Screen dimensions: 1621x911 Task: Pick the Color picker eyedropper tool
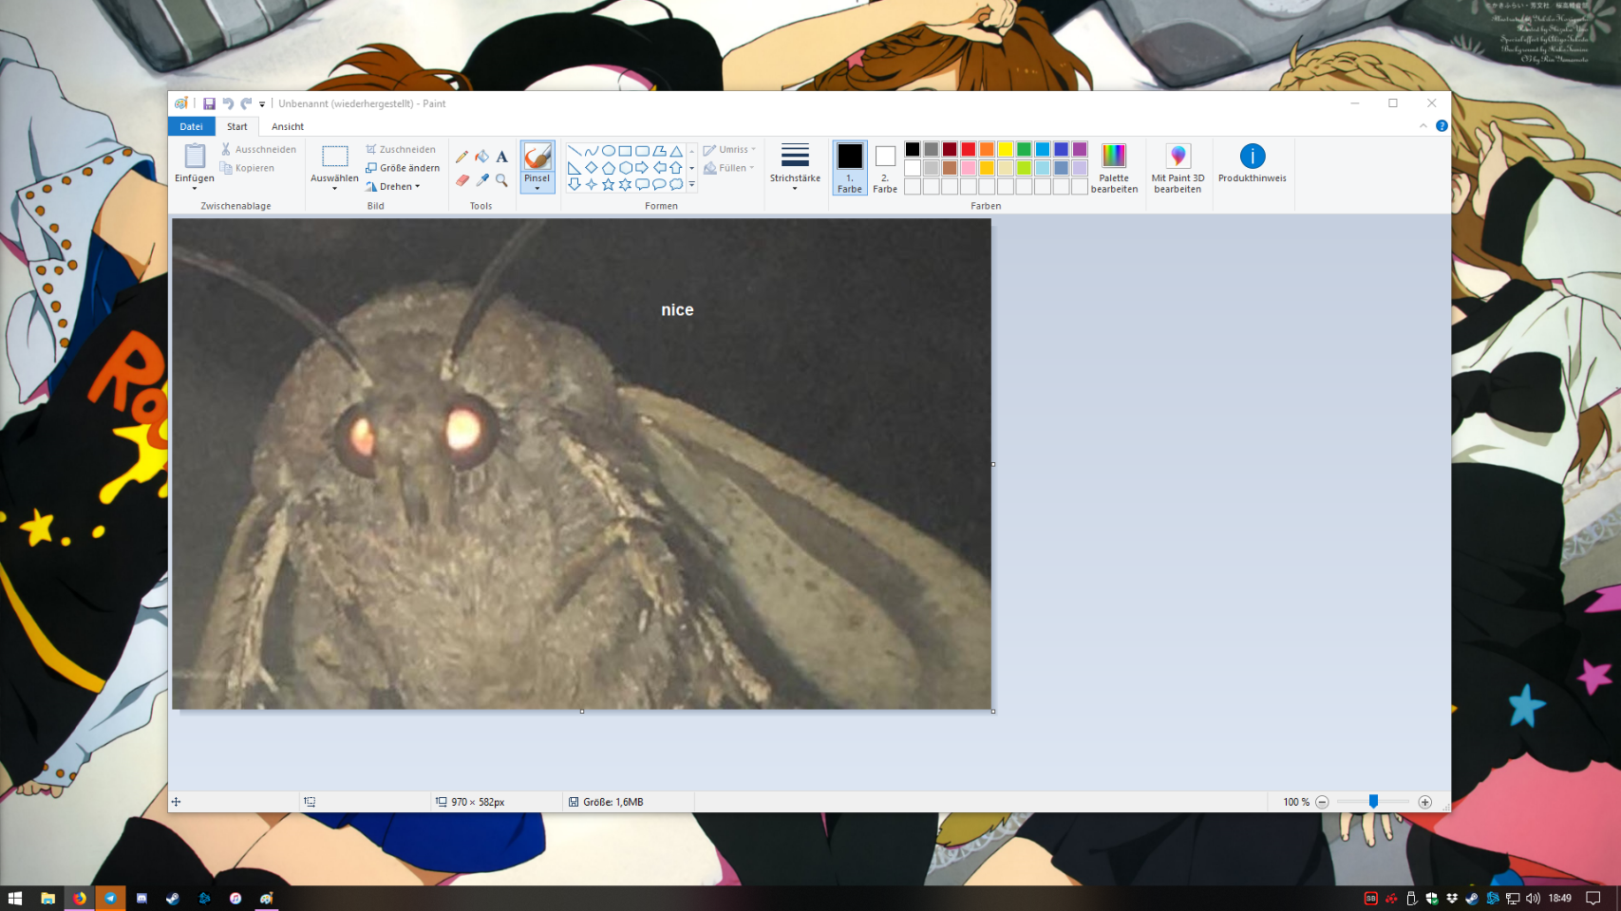[x=482, y=179]
